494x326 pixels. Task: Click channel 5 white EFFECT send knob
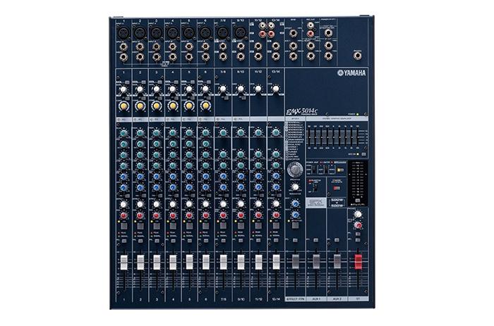point(189,204)
